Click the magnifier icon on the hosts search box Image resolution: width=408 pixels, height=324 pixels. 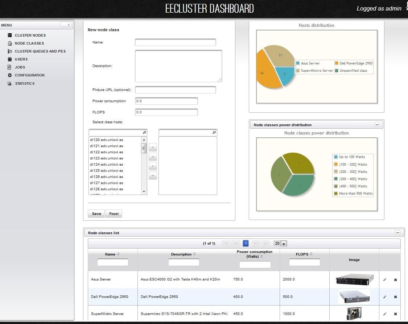click(x=144, y=132)
